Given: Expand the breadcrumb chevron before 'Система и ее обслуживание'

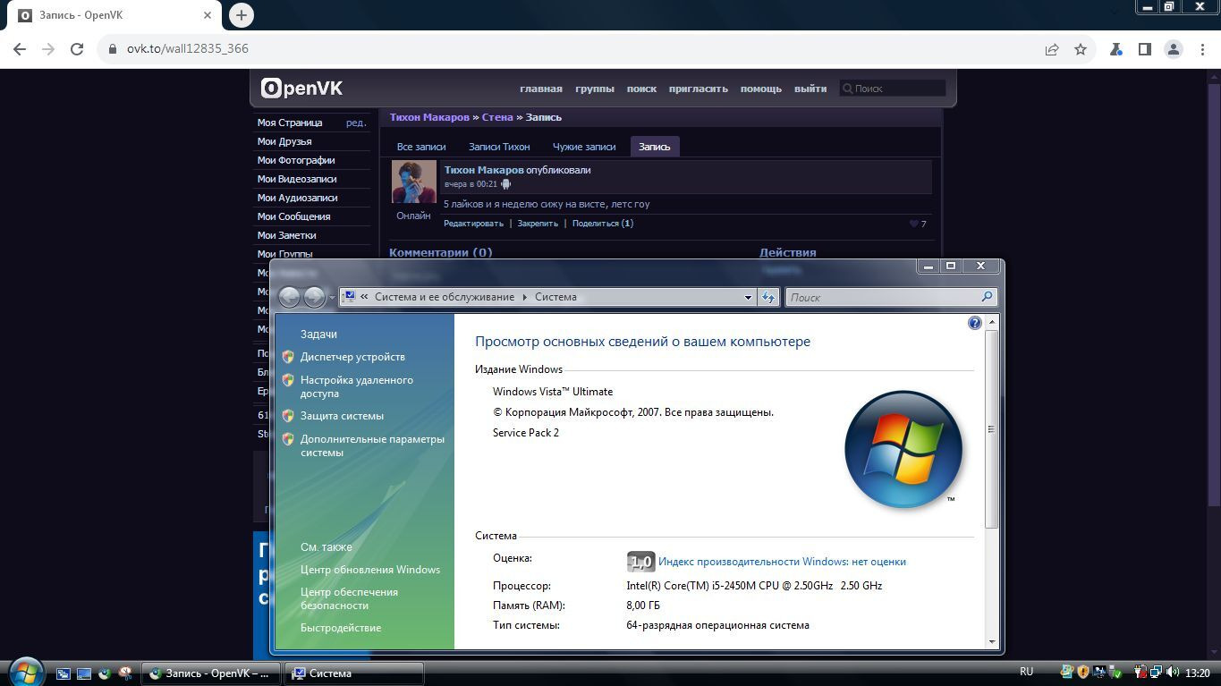Looking at the screenshot, I should tap(364, 297).
